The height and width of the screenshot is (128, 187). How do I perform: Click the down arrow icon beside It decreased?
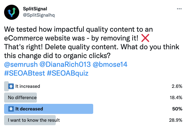(11, 109)
